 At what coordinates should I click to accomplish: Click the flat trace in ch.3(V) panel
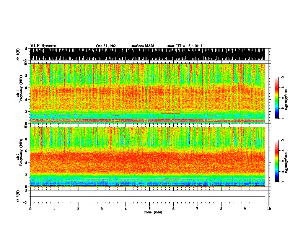[147, 196]
